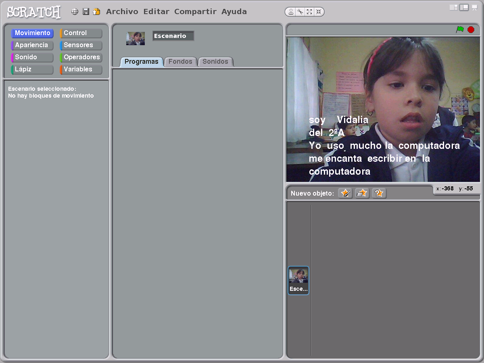The width and height of the screenshot is (484, 363).
Task: Open the Archivo menu
Action: pos(122,12)
